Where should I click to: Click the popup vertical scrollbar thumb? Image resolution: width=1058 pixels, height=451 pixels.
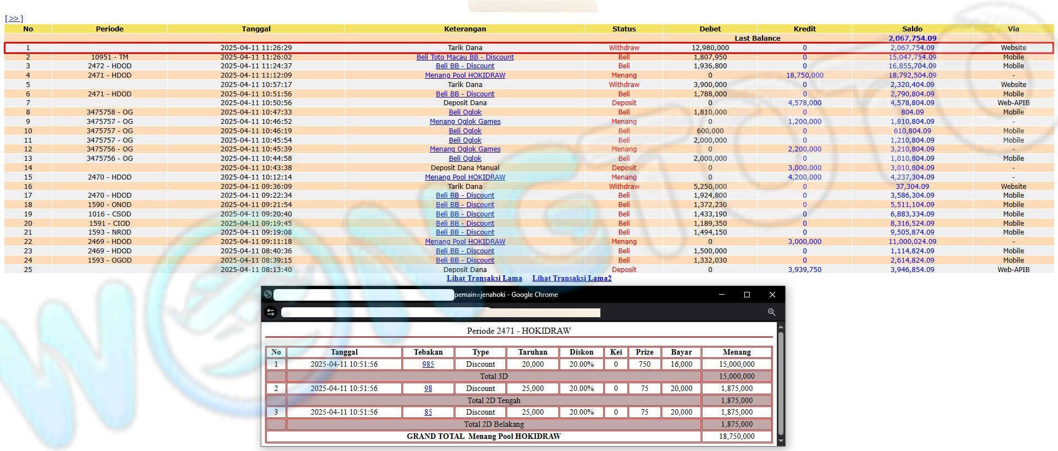point(780,380)
